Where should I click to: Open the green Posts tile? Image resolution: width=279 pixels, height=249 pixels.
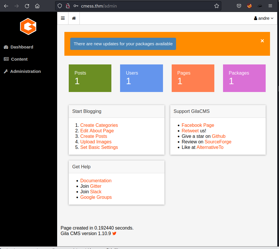(x=90, y=78)
